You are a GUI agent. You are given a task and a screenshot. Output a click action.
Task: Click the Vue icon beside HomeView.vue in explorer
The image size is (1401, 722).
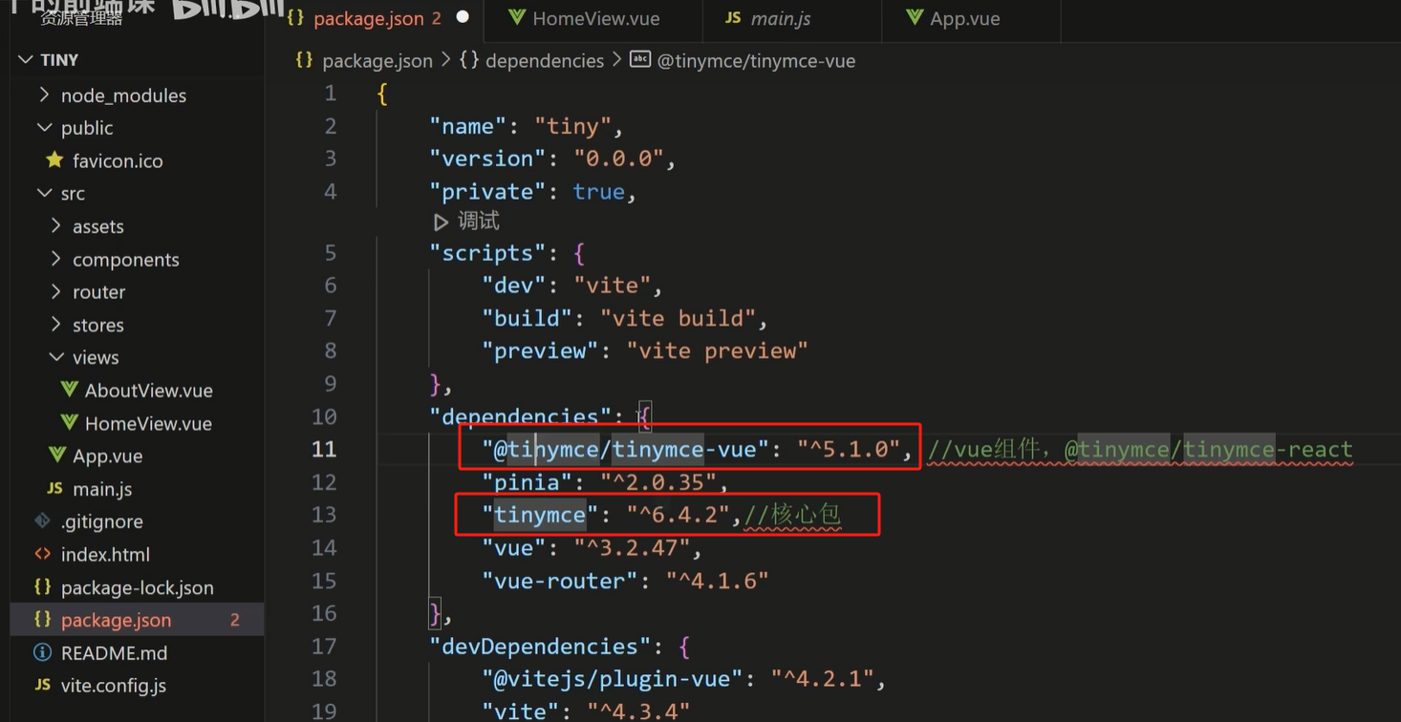pos(69,422)
